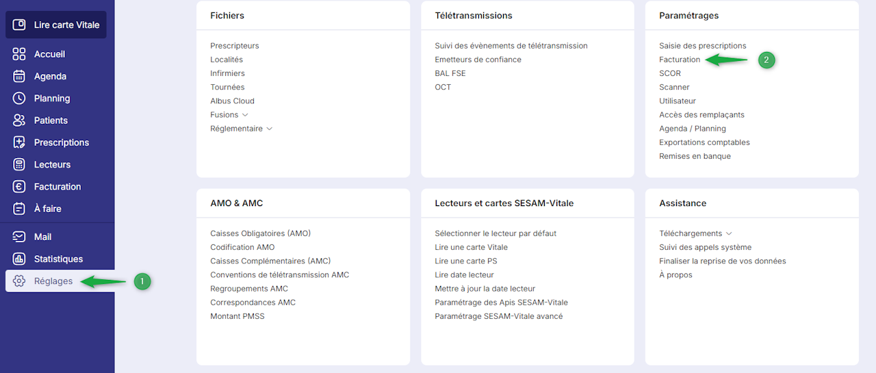This screenshot has height=373, width=876.
Task: Click Exportations comptables link
Action: [704, 142]
